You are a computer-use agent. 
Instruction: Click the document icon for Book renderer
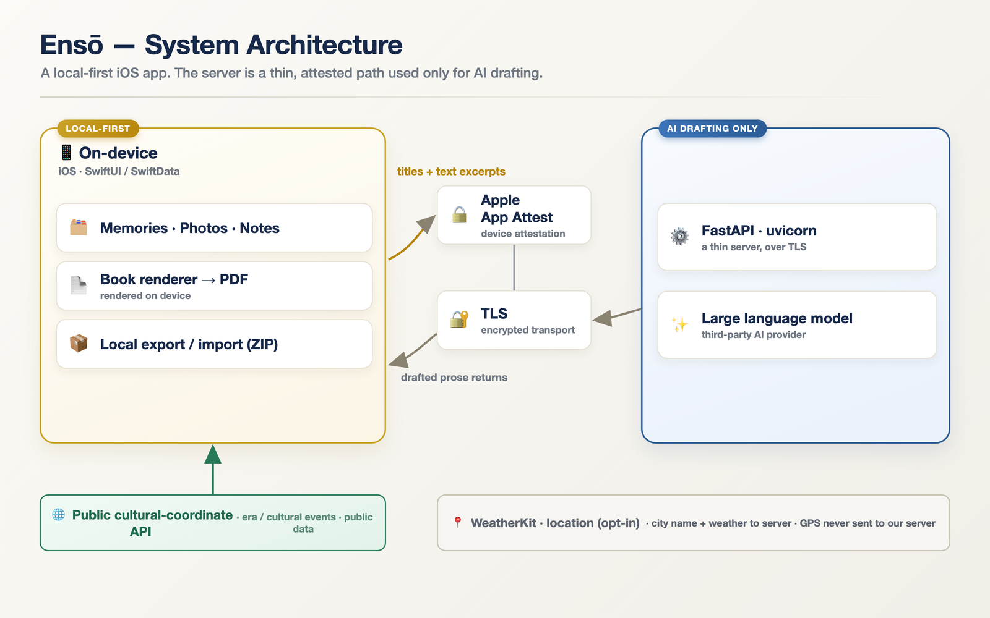pos(79,286)
